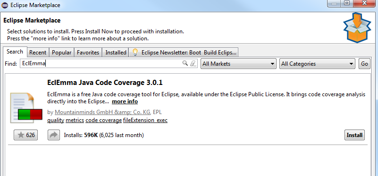This screenshot has width=378, height=176.
Task: Click the fileExtension_exec tag link
Action: point(145,120)
